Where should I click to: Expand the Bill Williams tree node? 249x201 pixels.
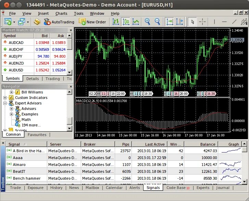click(x=11, y=92)
